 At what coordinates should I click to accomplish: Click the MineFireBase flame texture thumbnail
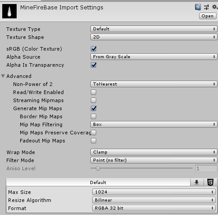(9, 11)
